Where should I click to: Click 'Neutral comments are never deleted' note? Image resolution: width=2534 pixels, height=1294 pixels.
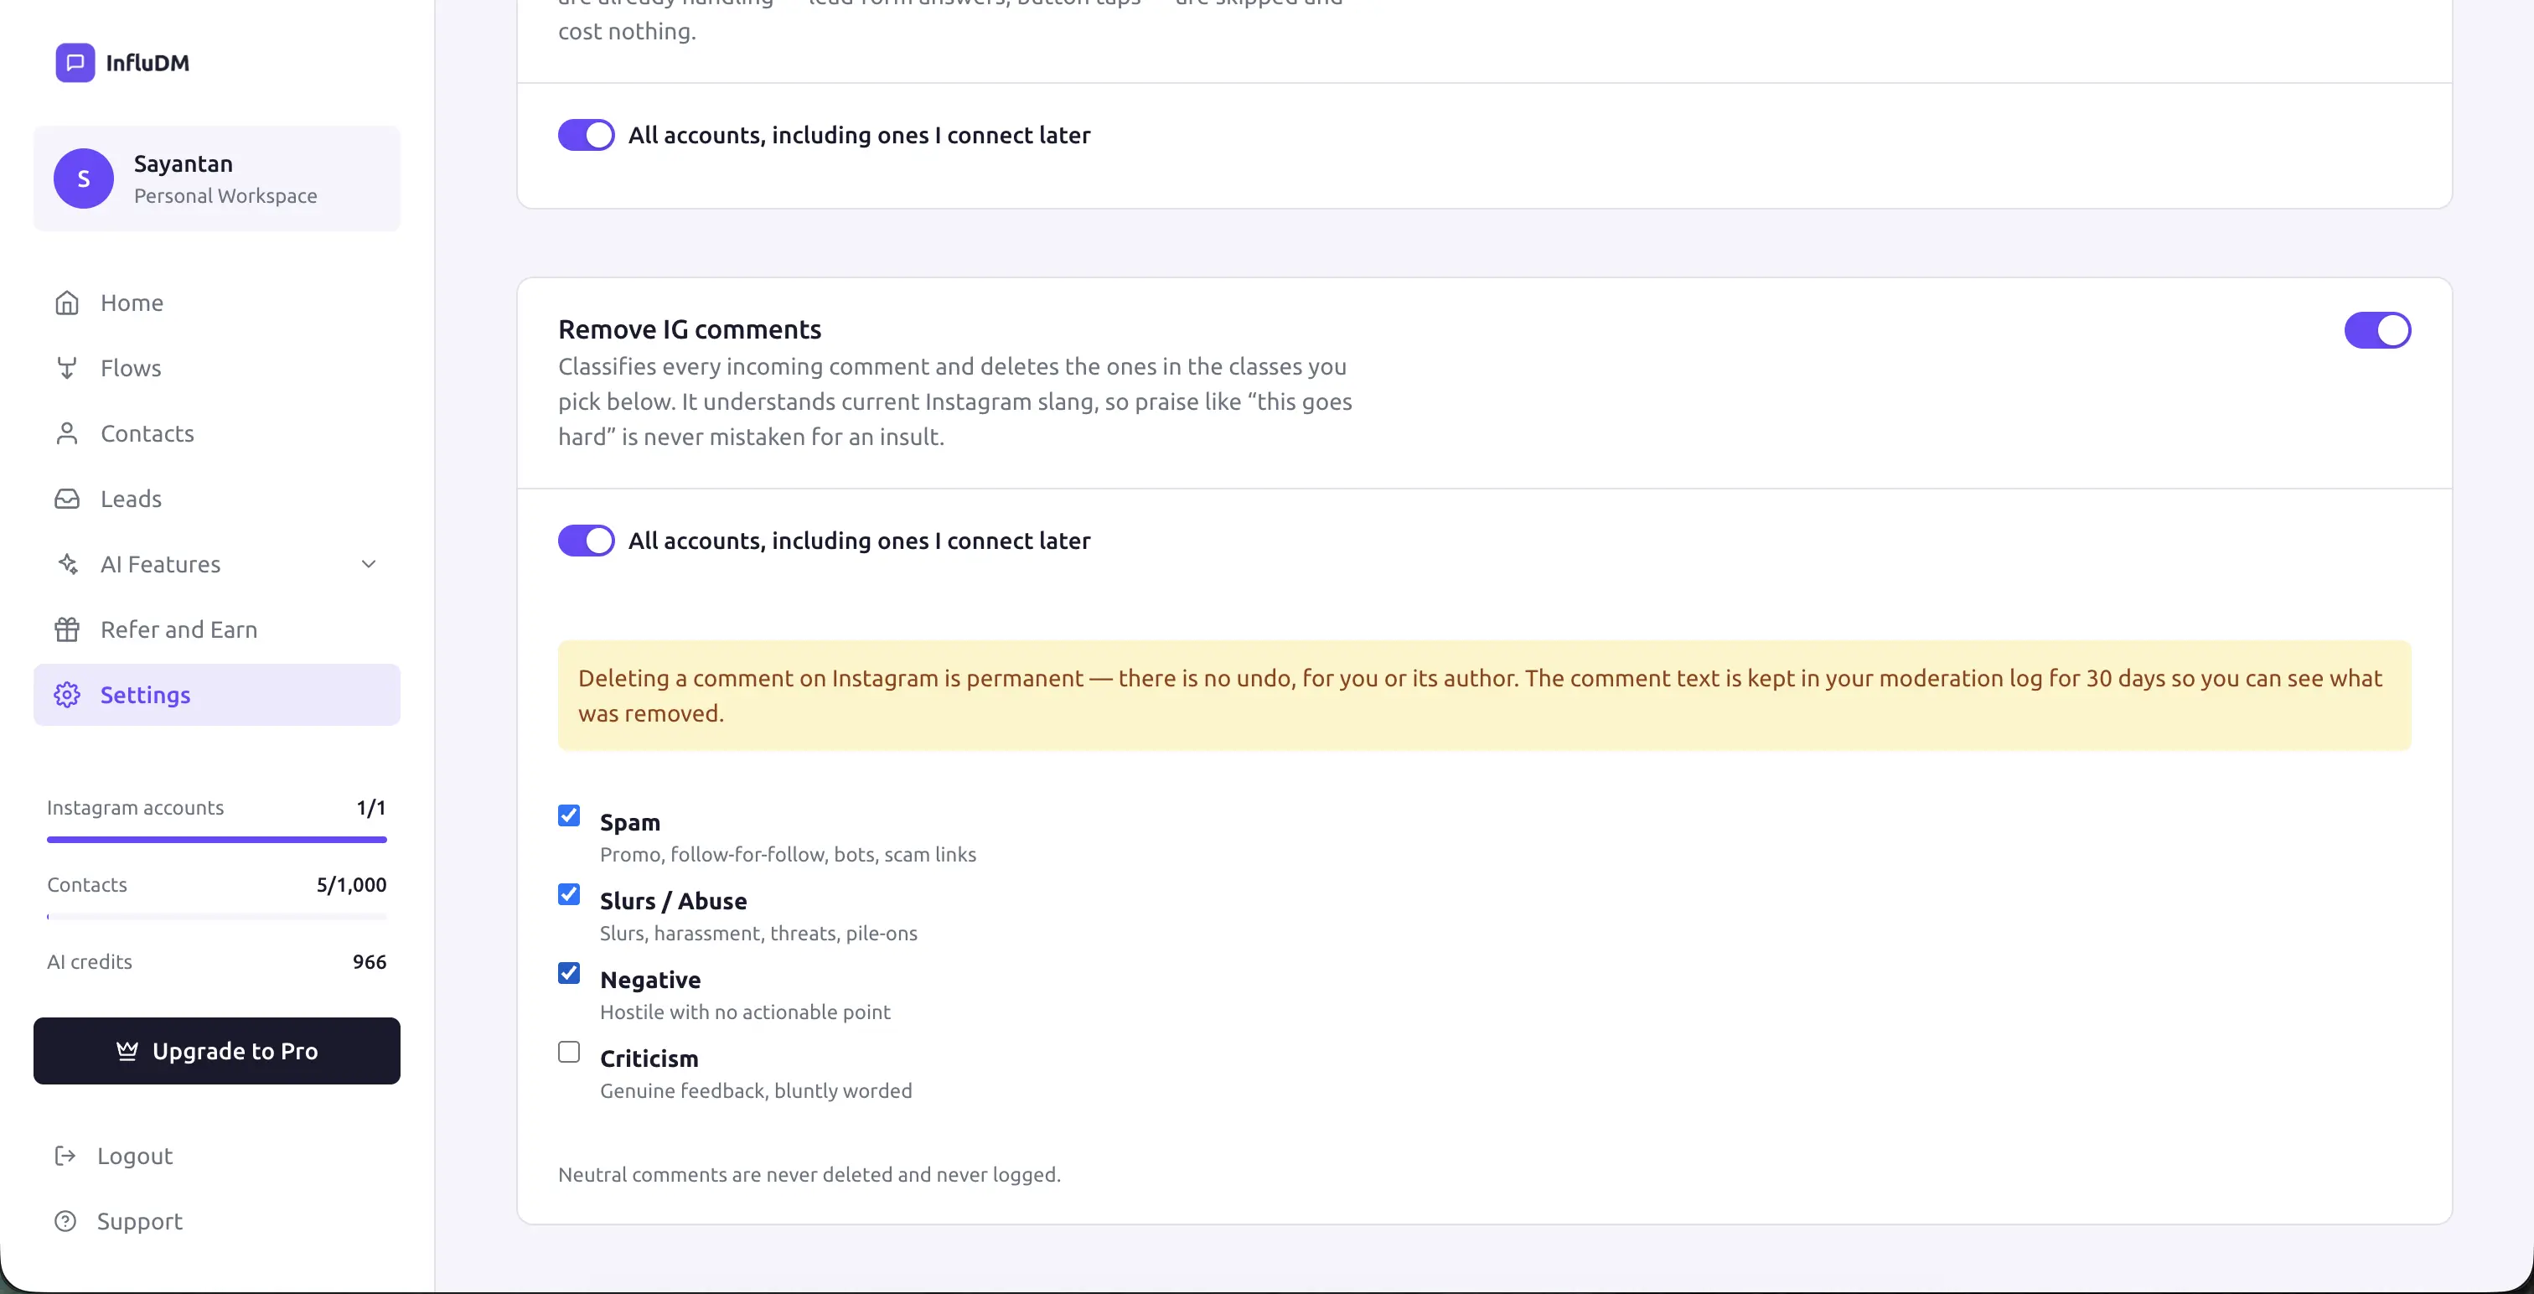pyautogui.click(x=809, y=1175)
